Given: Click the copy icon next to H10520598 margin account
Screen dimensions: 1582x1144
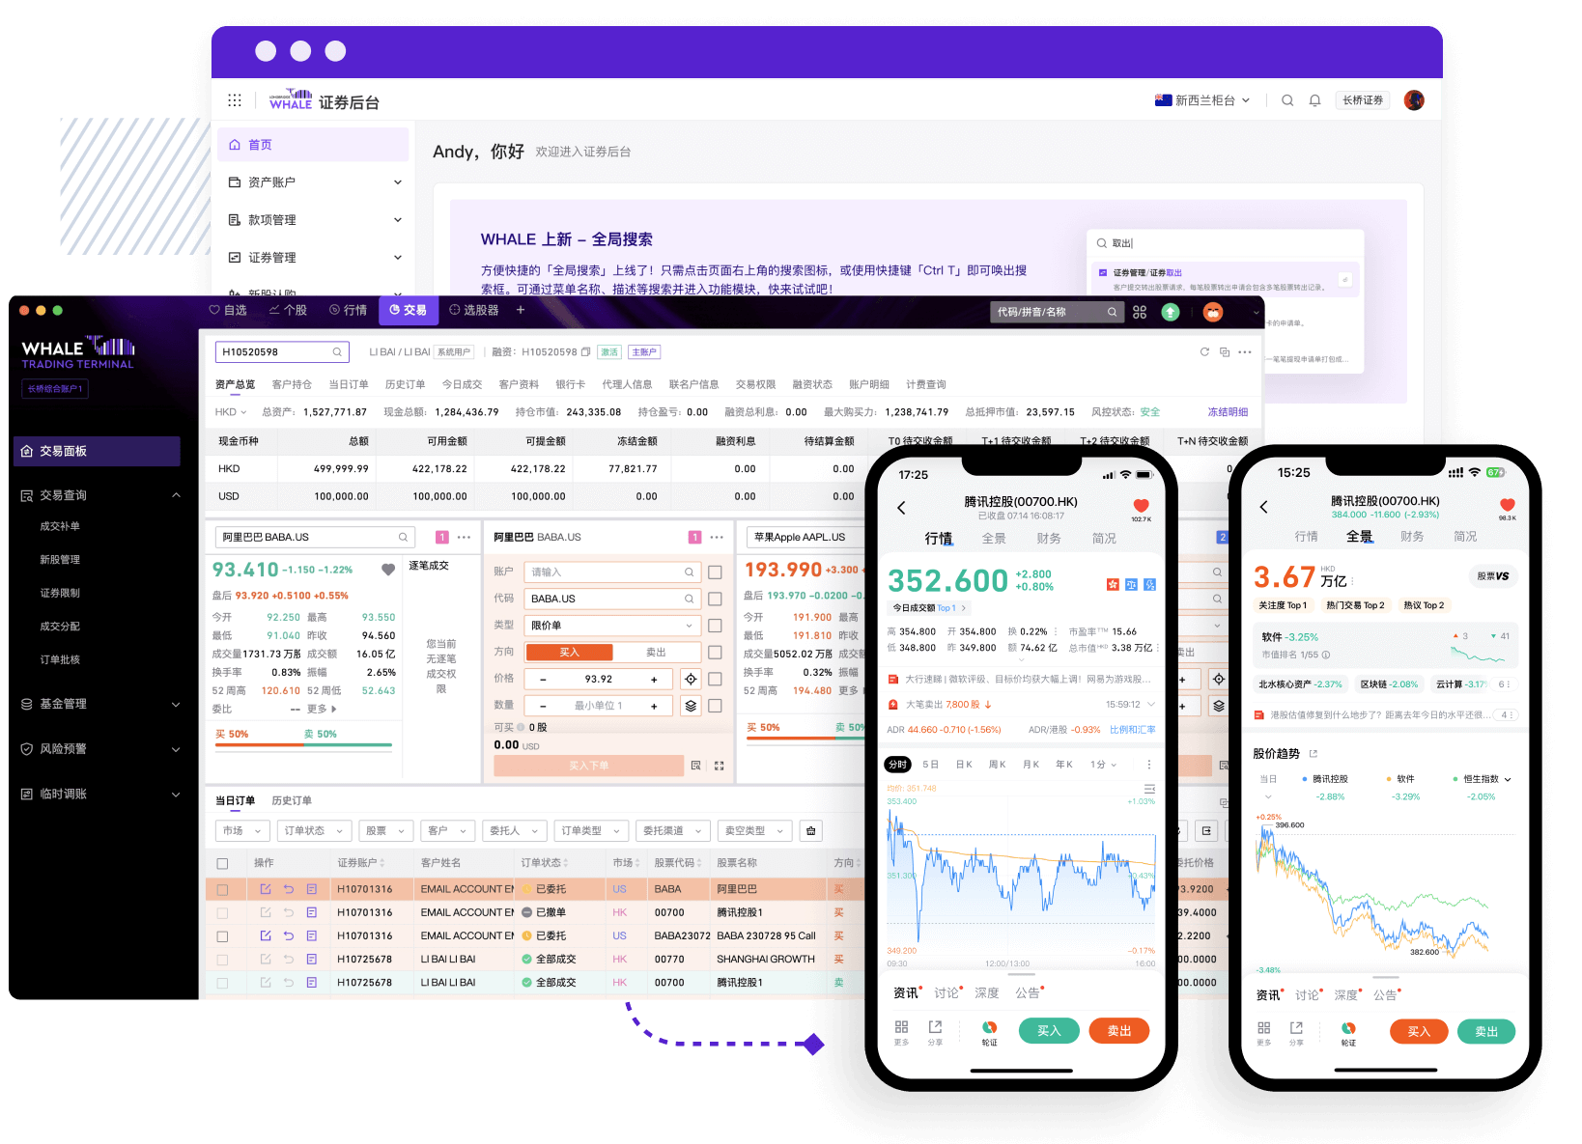Looking at the screenshot, I should coord(585,351).
